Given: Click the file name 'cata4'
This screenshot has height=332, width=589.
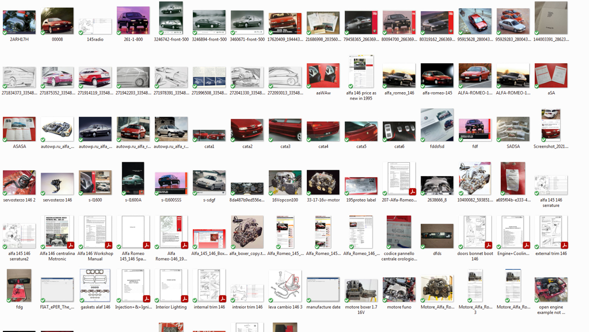Looking at the screenshot, I should coord(323,147).
